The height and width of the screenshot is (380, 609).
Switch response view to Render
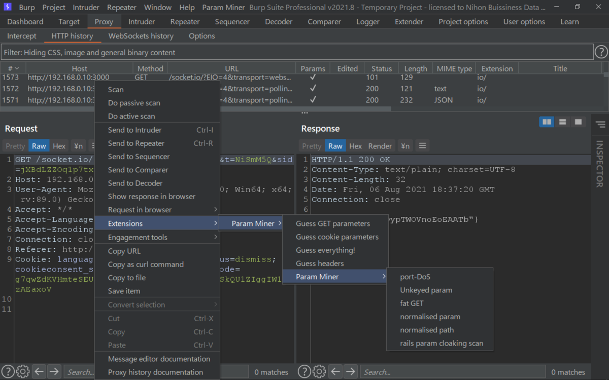[380, 146]
